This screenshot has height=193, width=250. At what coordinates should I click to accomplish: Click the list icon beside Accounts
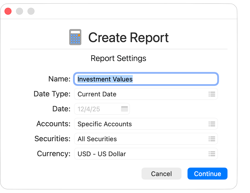pyautogui.click(x=212, y=124)
